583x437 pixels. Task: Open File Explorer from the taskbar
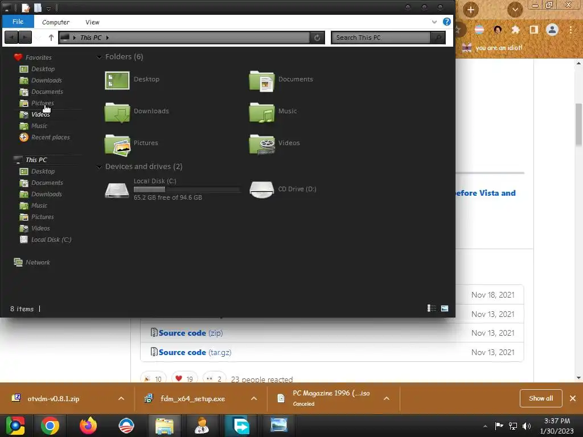click(164, 426)
